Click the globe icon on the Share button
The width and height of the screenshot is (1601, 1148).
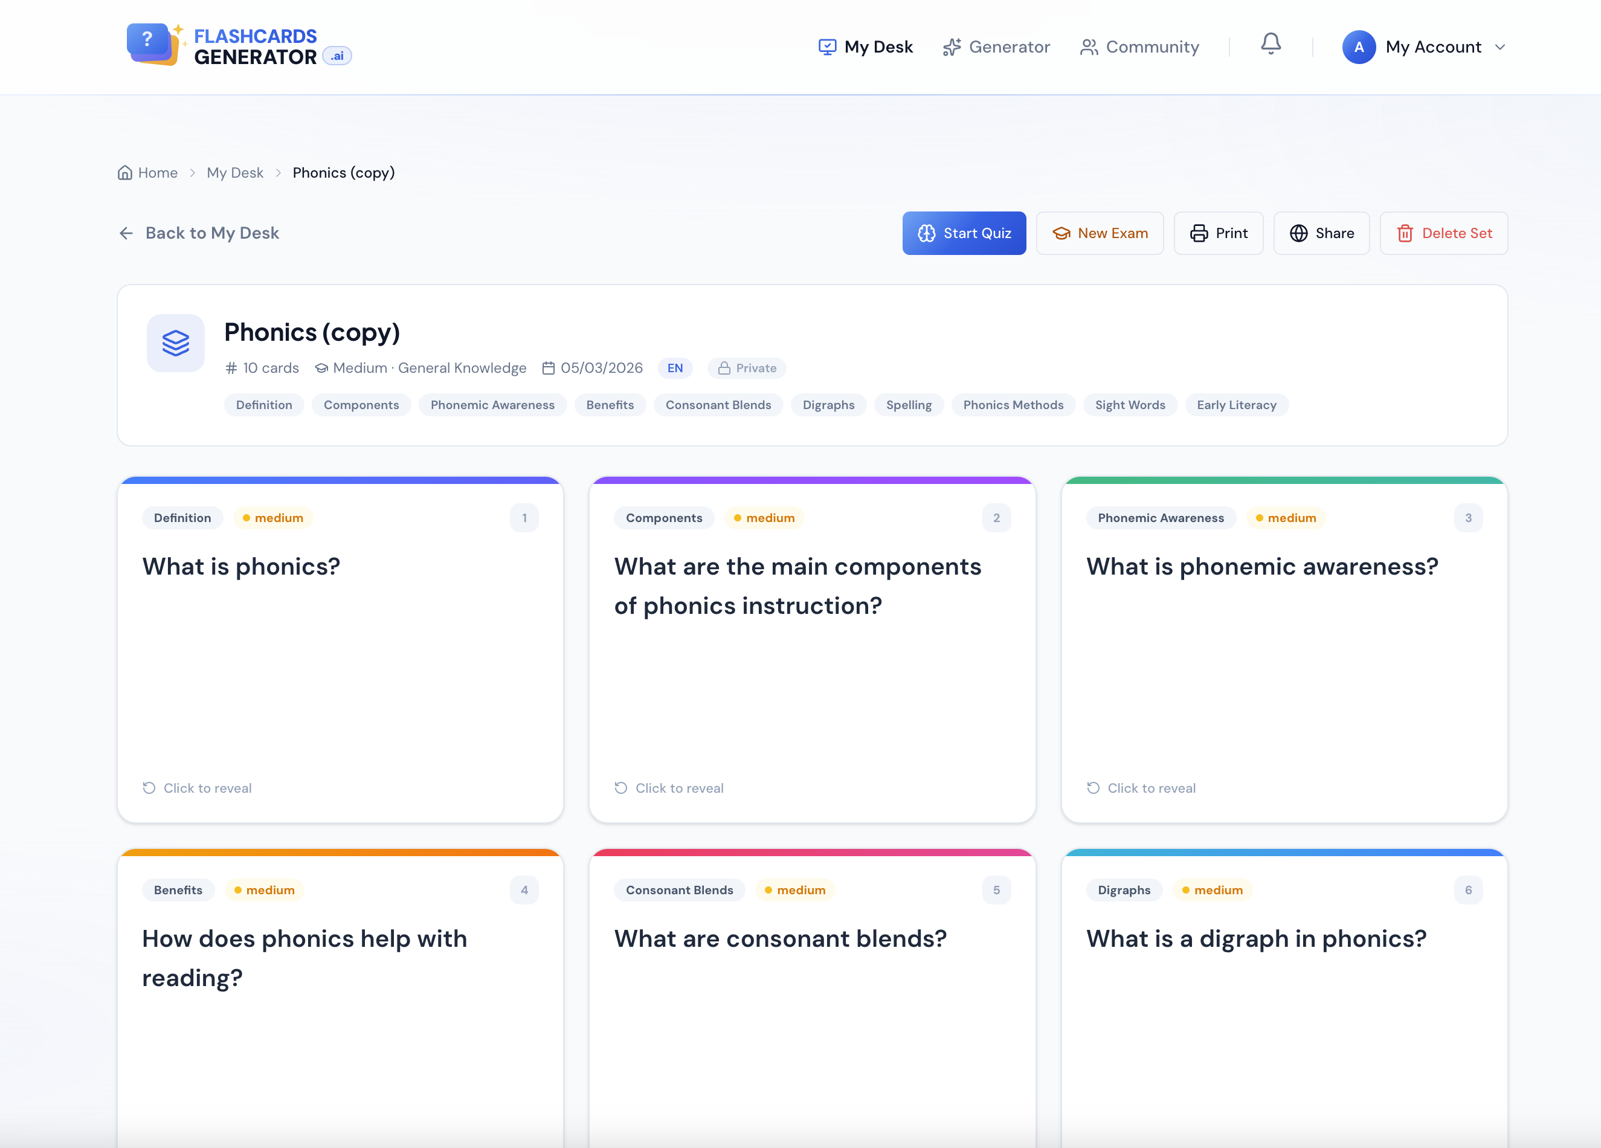point(1299,233)
